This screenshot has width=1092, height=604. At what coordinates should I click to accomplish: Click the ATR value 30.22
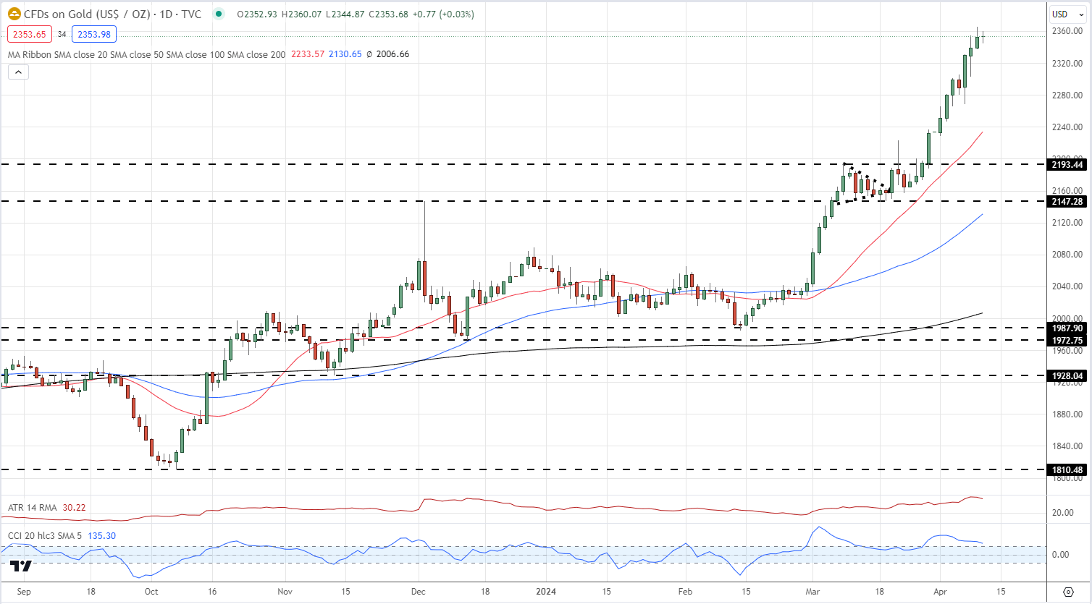coord(74,508)
